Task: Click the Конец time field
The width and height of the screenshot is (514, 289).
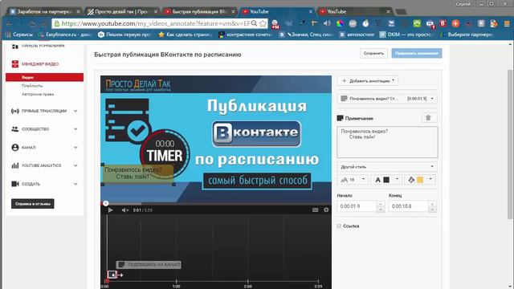Action: tap(409, 206)
